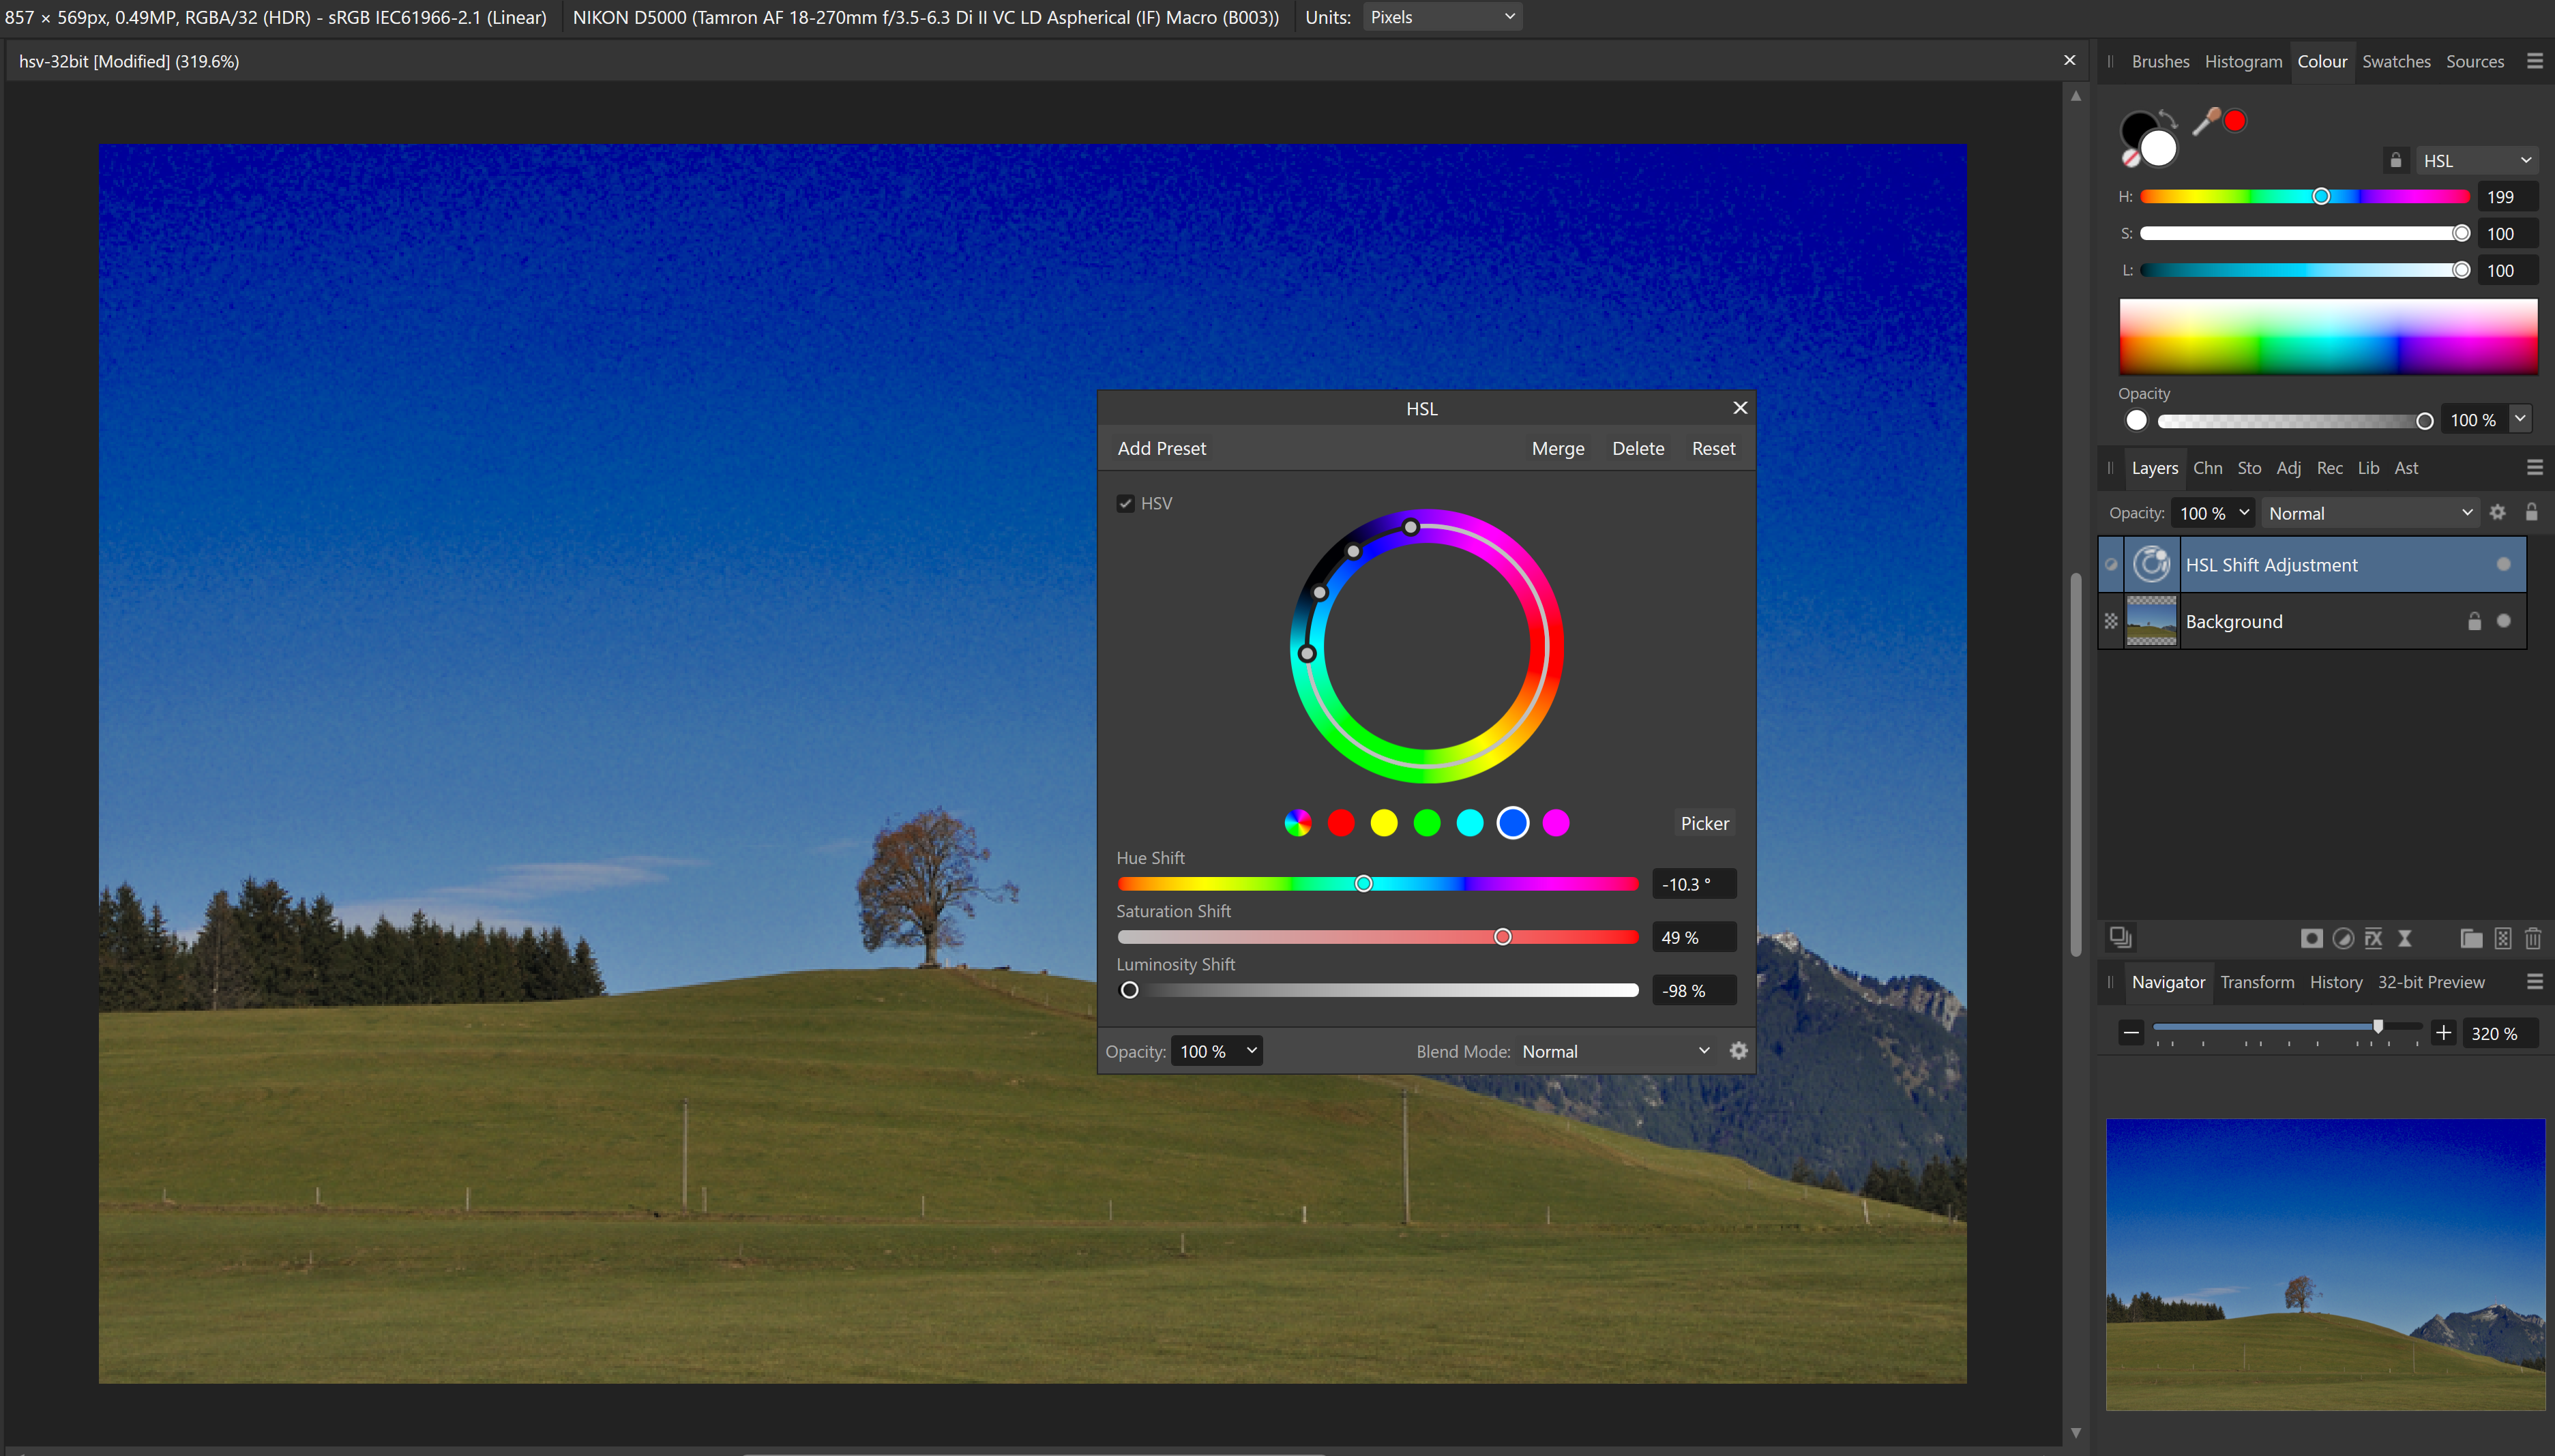Click the Background layer lock icon
The height and width of the screenshot is (1456, 2555).
[2474, 621]
